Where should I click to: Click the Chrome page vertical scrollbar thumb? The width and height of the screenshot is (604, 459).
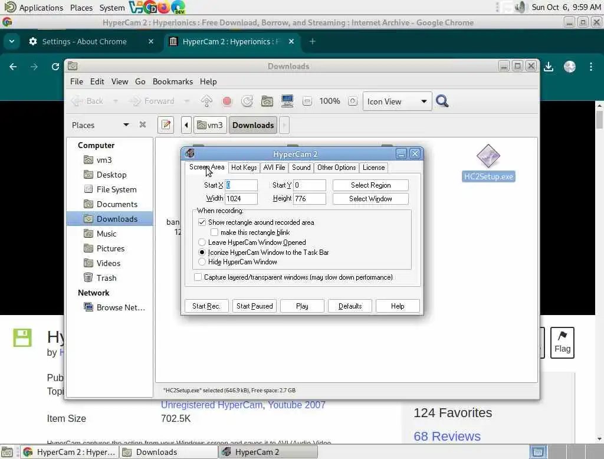coord(599,120)
